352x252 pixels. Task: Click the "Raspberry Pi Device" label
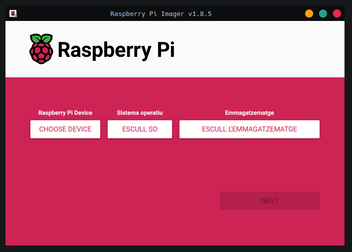coord(65,113)
